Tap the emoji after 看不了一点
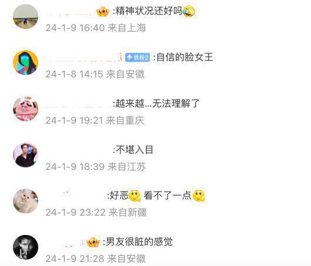 tap(199, 196)
